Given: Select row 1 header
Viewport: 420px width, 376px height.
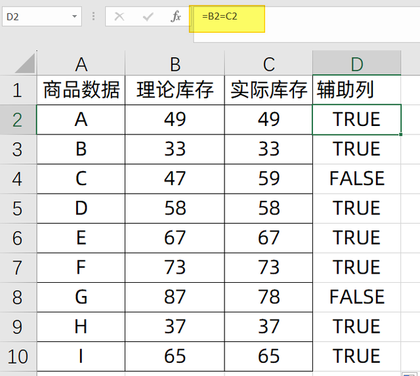Looking at the screenshot, I should [x=18, y=90].
